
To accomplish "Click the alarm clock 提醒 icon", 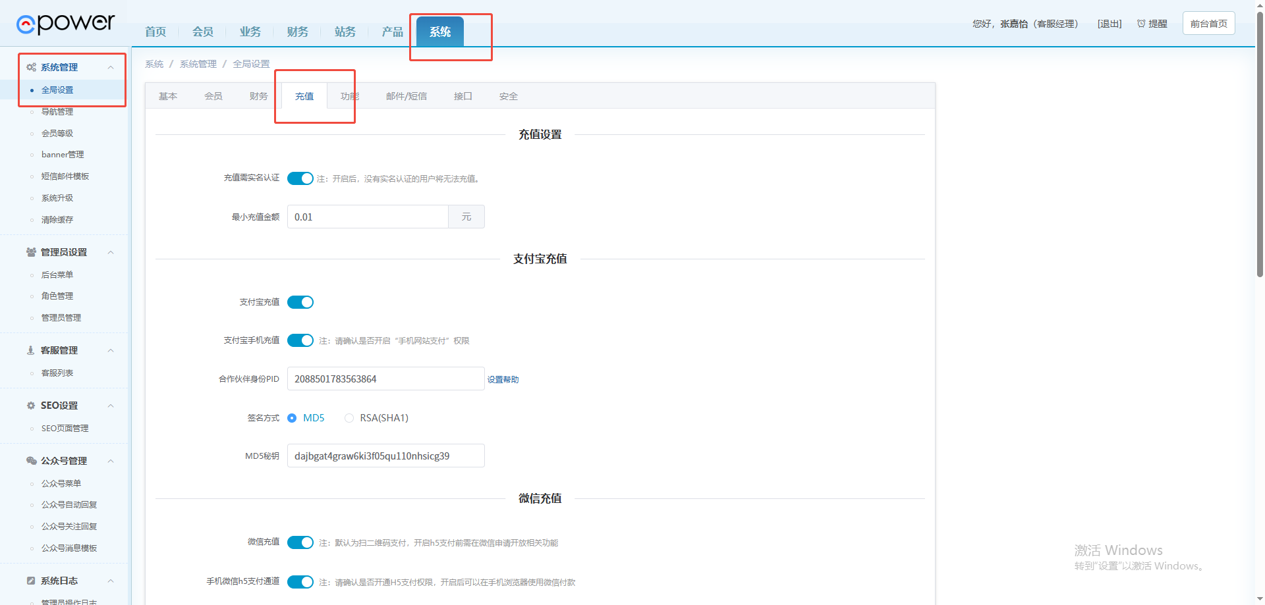I will click(1141, 24).
